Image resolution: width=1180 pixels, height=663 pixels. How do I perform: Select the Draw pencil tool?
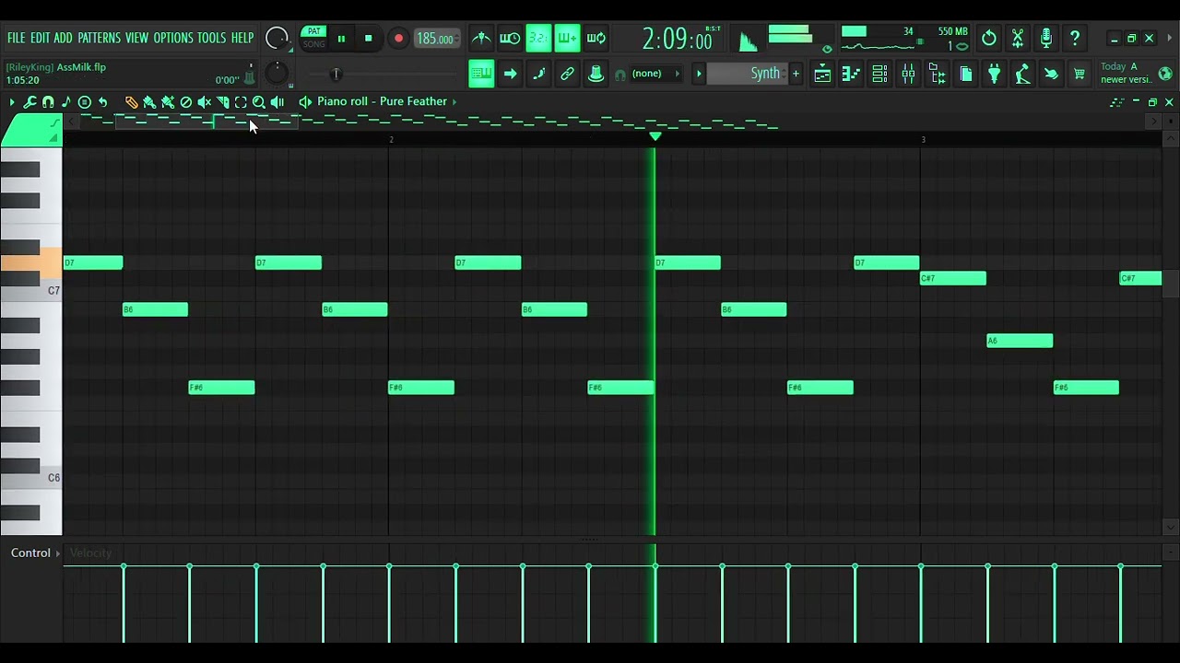point(131,102)
